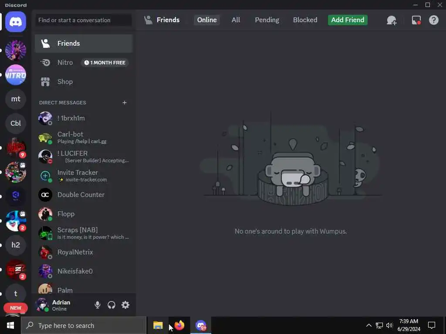Open the Discord home direct messages icon
This screenshot has height=334, width=446.
16,22
